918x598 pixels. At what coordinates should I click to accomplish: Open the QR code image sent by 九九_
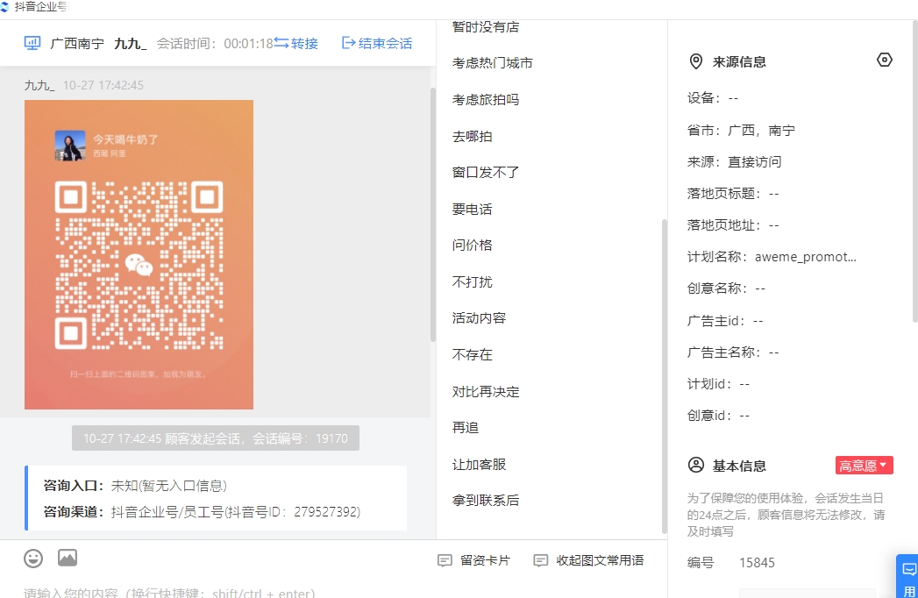click(x=139, y=255)
